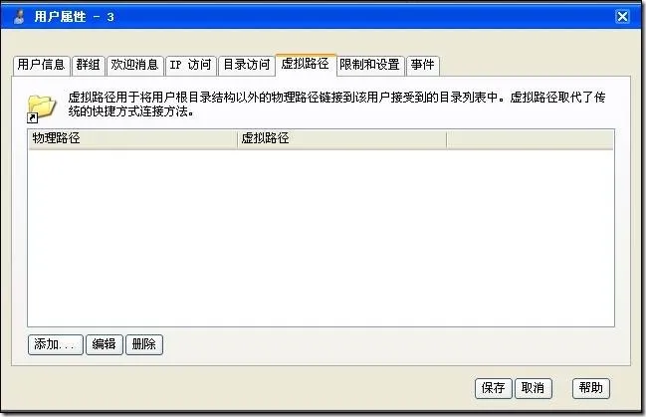
Task: Click the empty third column header
Action: pos(530,138)
